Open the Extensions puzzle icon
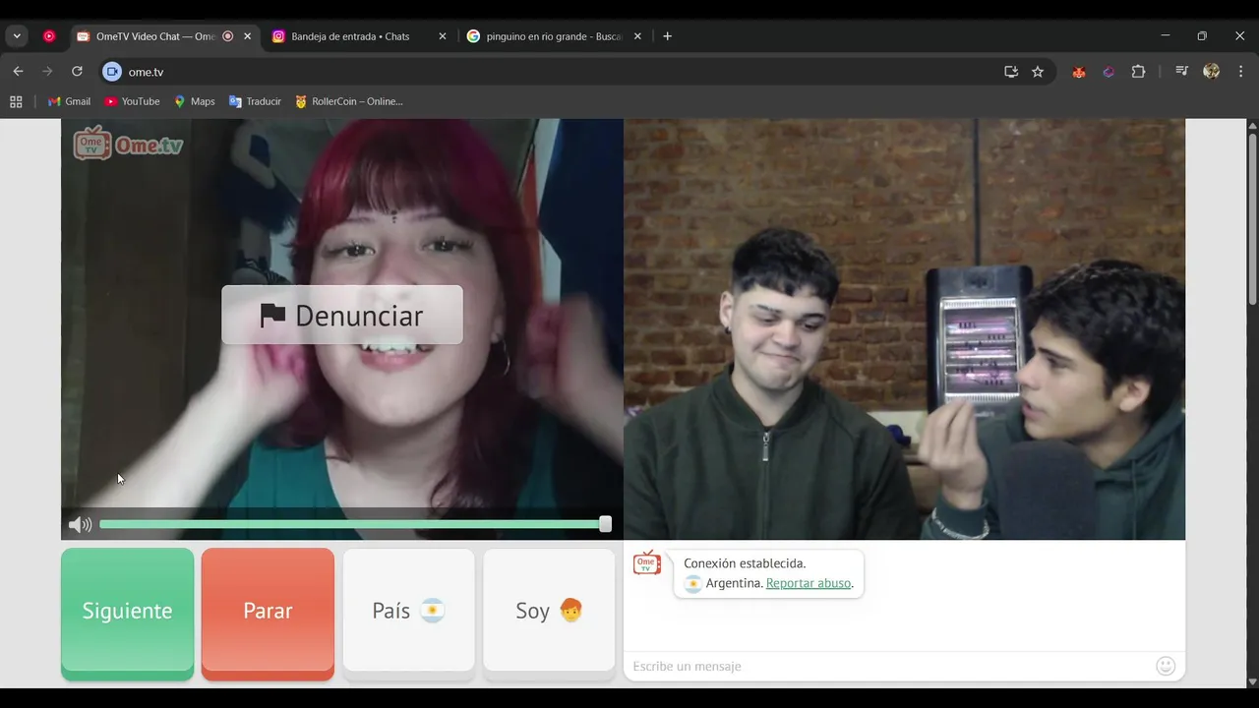The image size is (1259, 708). (x=1138, y=72)
